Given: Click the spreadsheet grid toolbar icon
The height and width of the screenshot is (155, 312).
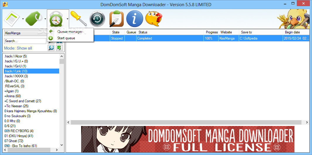Looking at the screenshot, I should tap(12, 18).
